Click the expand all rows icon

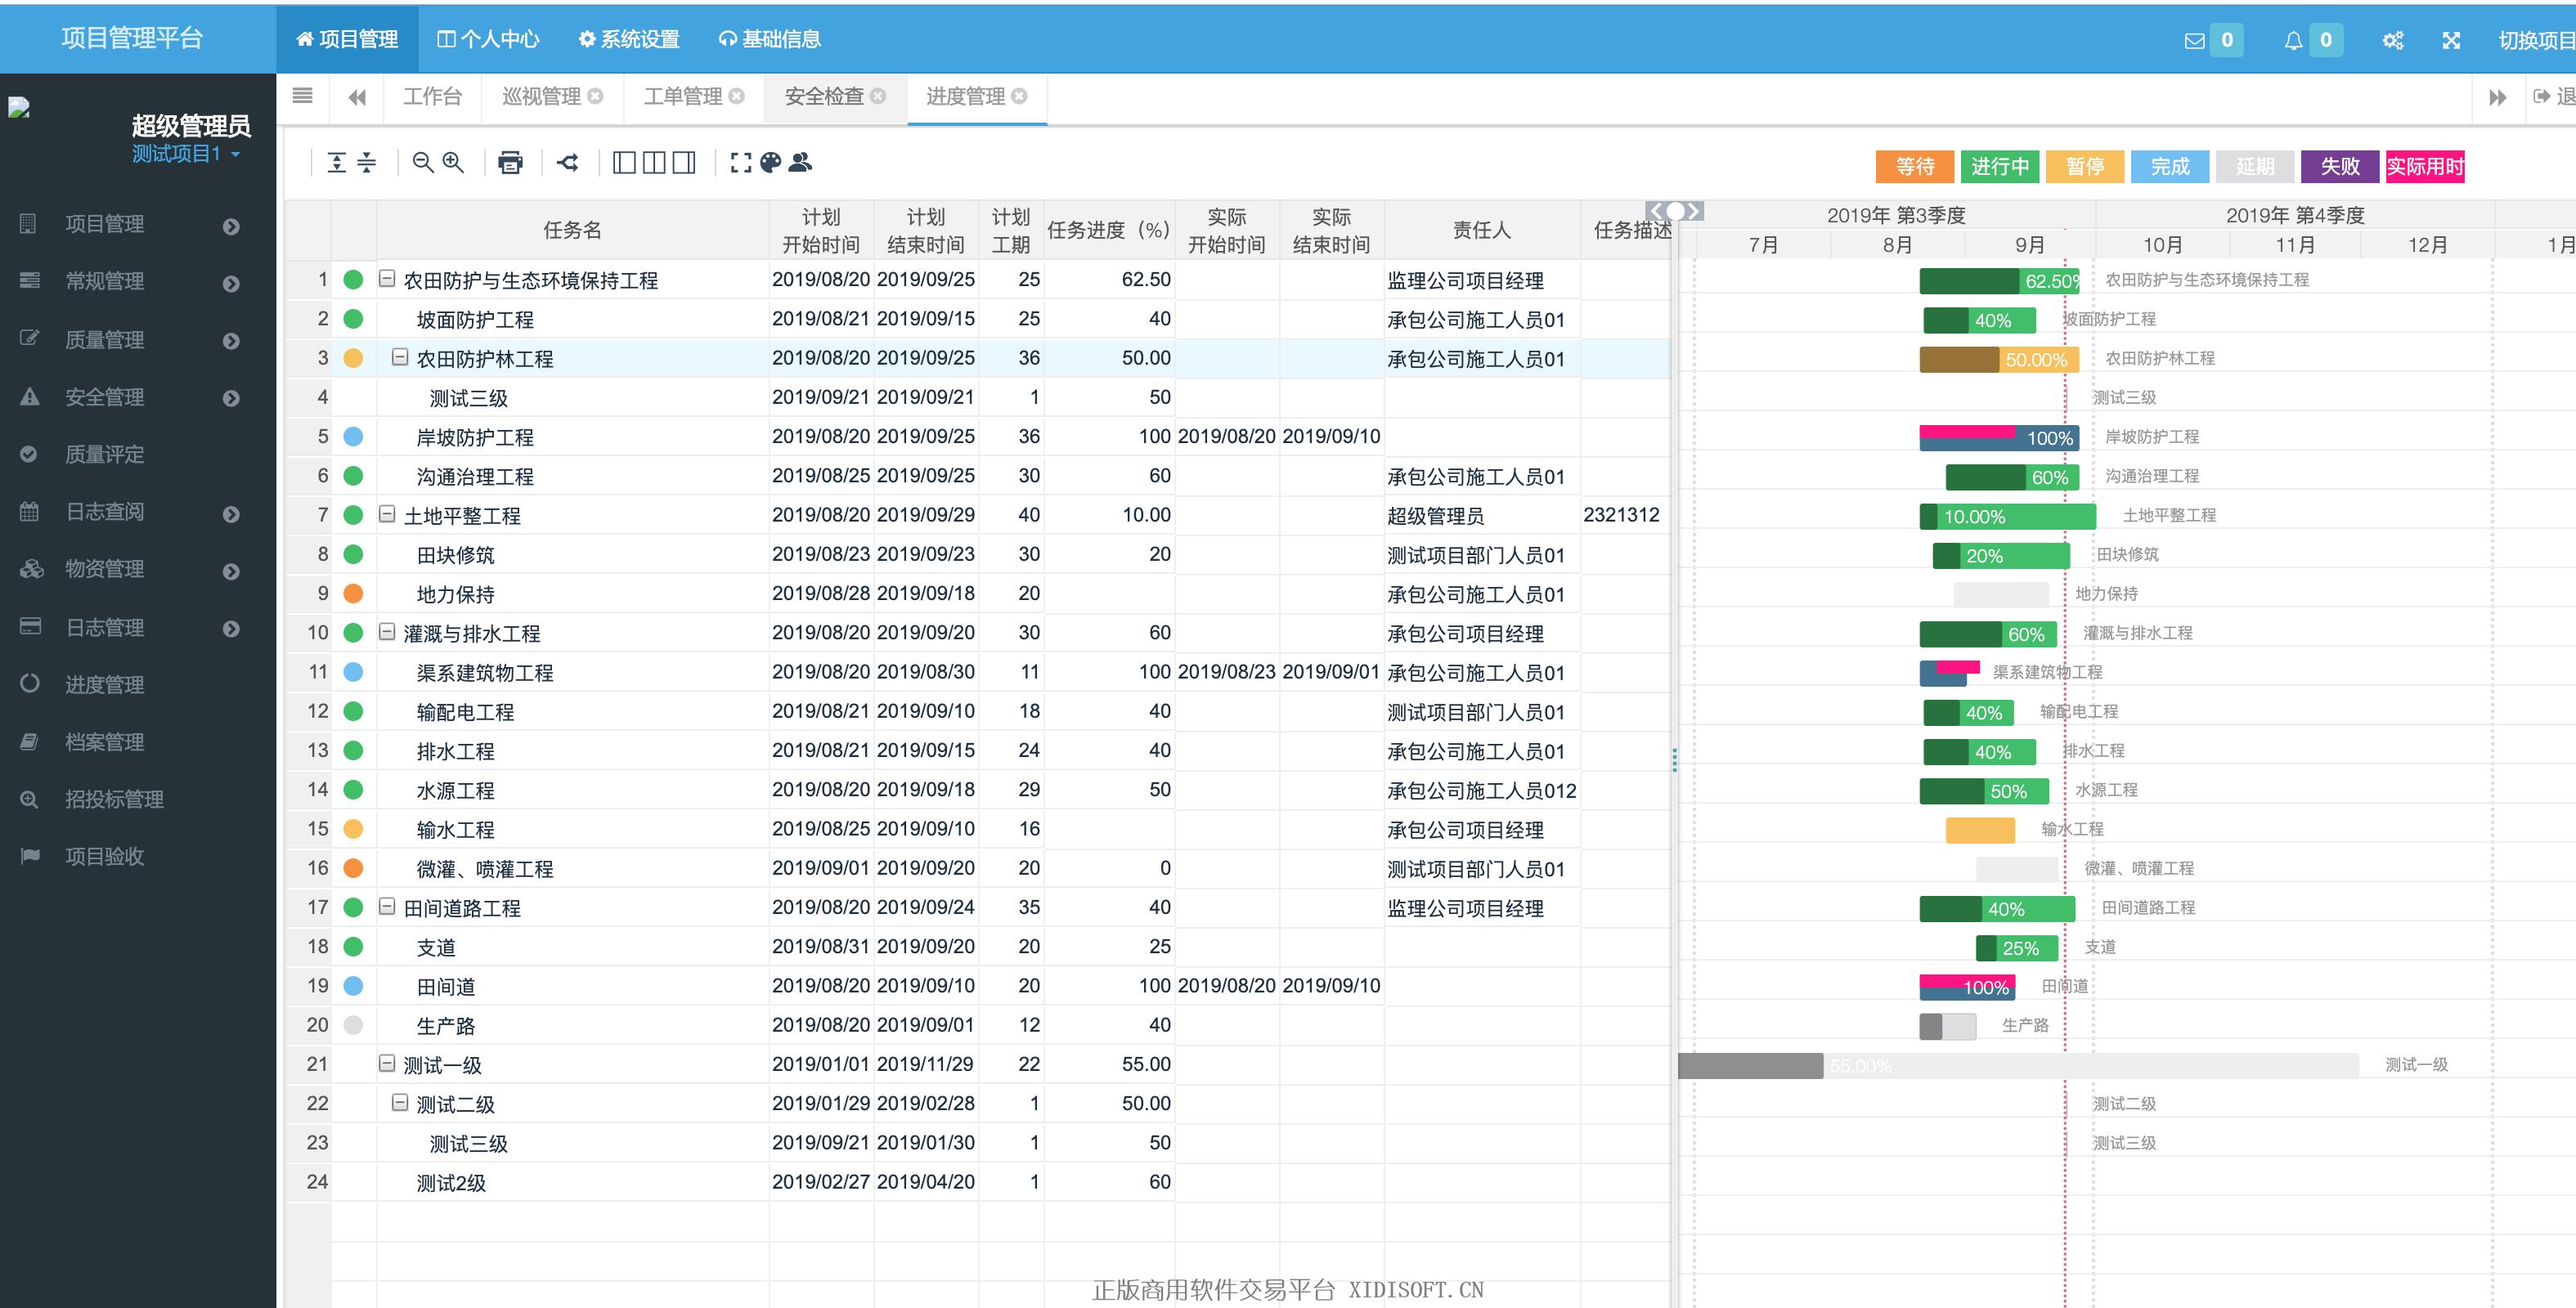337,162
